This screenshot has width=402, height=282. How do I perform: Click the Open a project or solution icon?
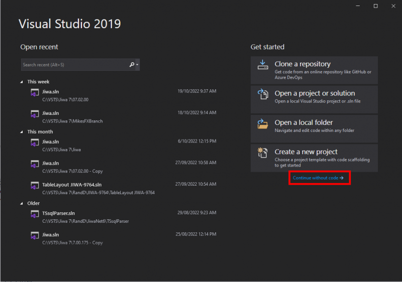coord(262,94)
